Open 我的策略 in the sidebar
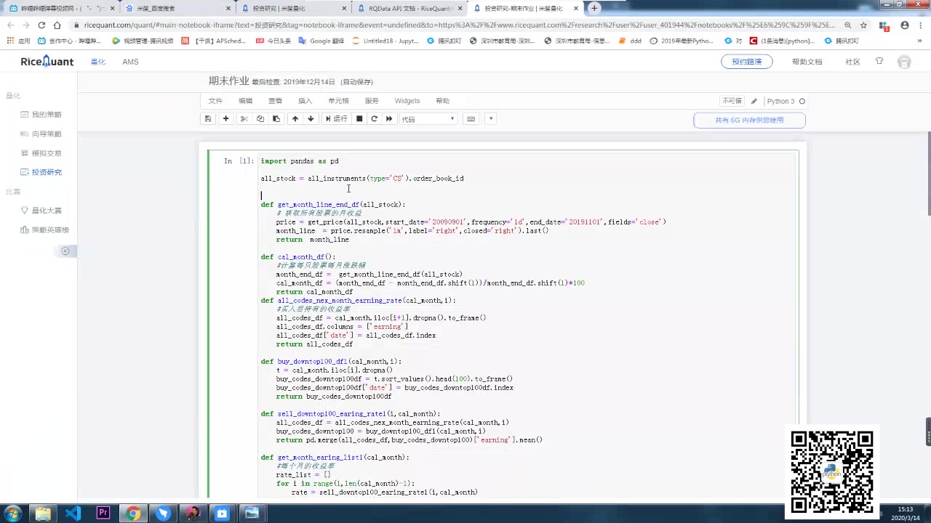 coord(41,115)
